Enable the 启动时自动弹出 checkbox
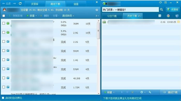 pos(3,98)
